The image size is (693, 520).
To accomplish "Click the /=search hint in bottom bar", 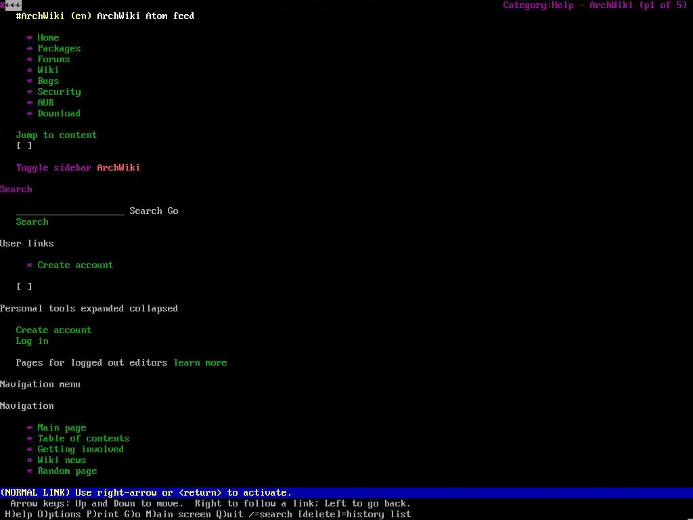I will [x=271, y=515].
